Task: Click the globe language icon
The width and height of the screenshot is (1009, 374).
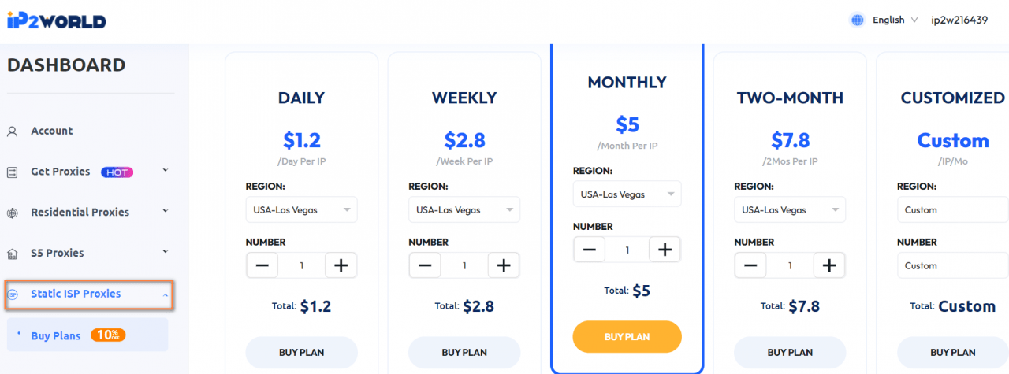Action: pyautogui.click(x=857, y=20)
